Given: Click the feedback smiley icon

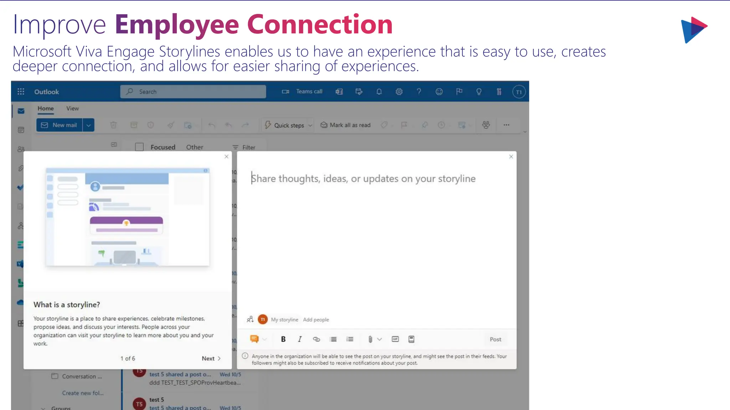Looking at the screenshot, I should (439, 92).
